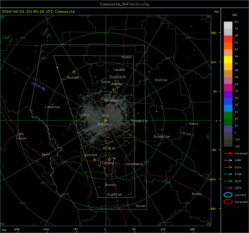Click the cyan current ellipse legend icon
This screenshot has height=233, width=249.
[x=228, y=195]
